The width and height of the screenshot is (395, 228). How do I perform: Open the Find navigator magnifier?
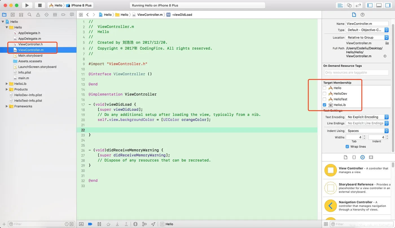click(x=30, y=15)
